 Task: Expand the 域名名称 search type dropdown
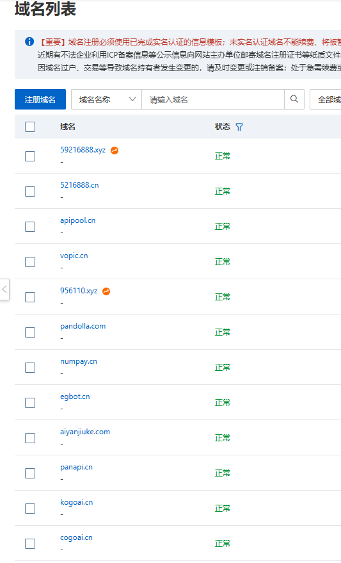point(106,99)
